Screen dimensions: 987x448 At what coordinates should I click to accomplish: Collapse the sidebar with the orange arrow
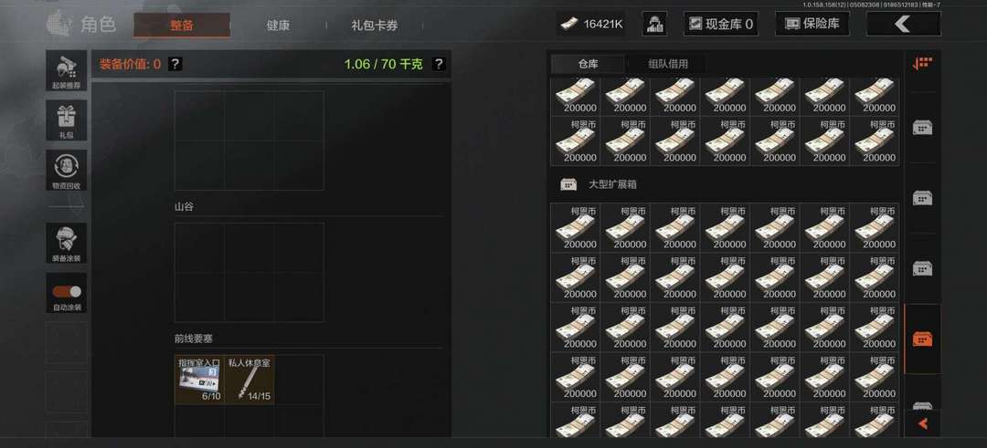click(x=922, y=424)
